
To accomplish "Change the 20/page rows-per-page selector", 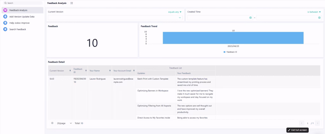I will (64, 123).
